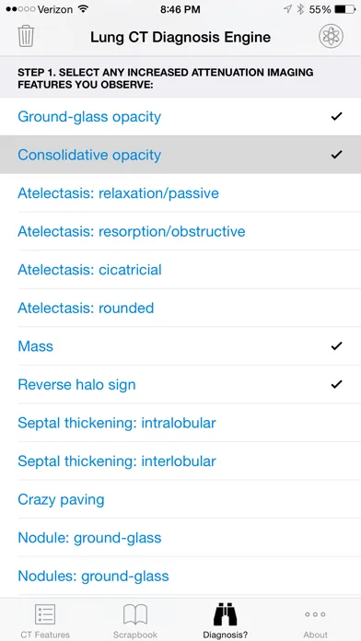Toggle off Reverse halo sign checkmark
361x641 pixels.
pyautogui.click(x=336, y=384)
